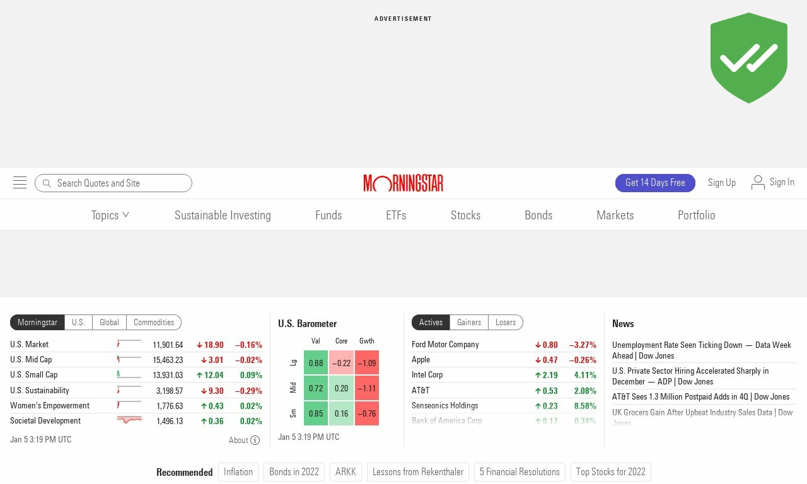
Task: Click the U.S. Sustainability index
Action: [x=40, y=390]
